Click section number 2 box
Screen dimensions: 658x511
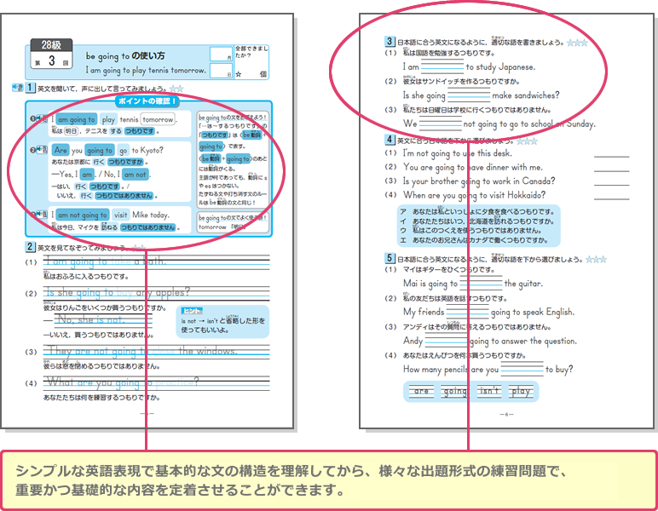pos(29,246)
